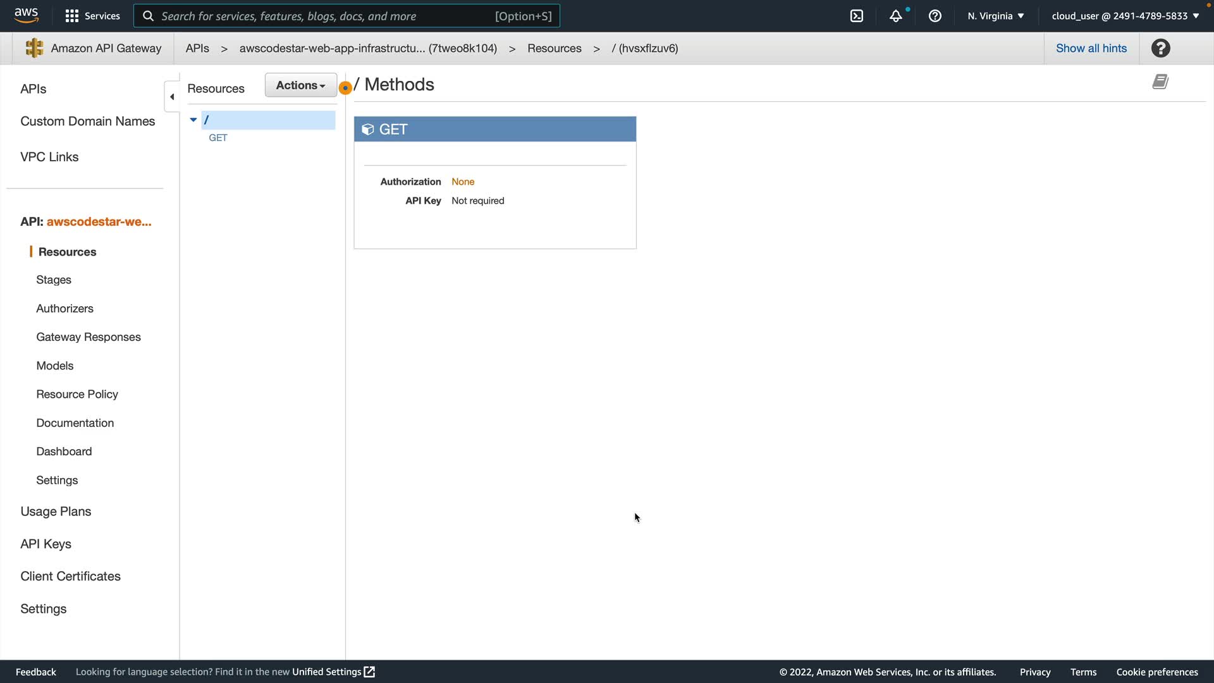The image size is (1214, 683).
Task: Click the orange hint dot beside Actions
Action: tap(345, 88)
